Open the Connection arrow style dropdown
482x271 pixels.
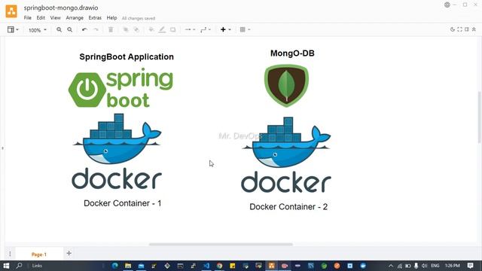190,29
